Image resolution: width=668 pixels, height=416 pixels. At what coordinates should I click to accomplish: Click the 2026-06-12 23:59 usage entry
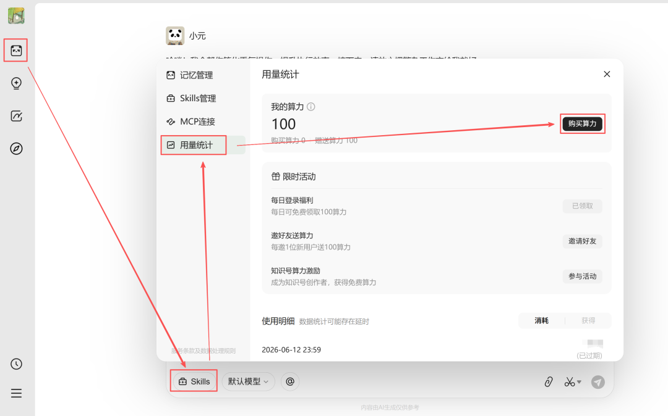click(x=291, y=350)
